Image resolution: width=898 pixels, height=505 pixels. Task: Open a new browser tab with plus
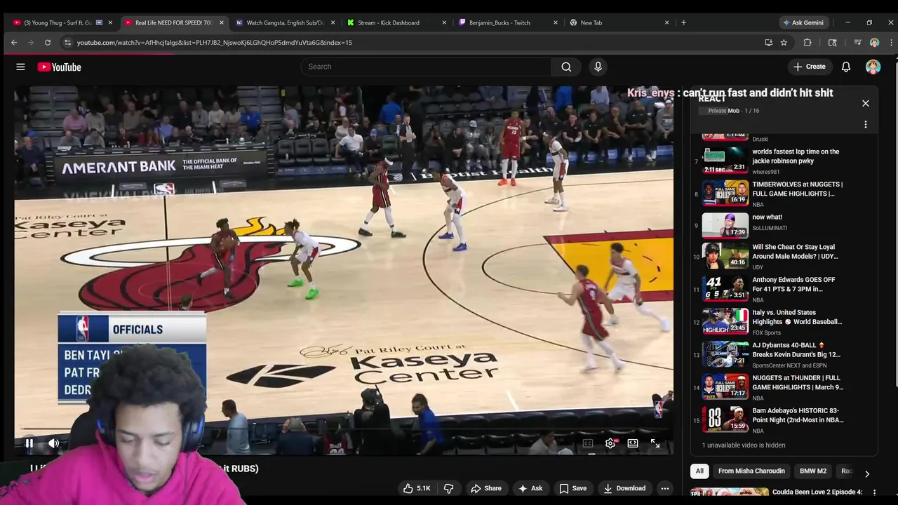pos(683,22)
